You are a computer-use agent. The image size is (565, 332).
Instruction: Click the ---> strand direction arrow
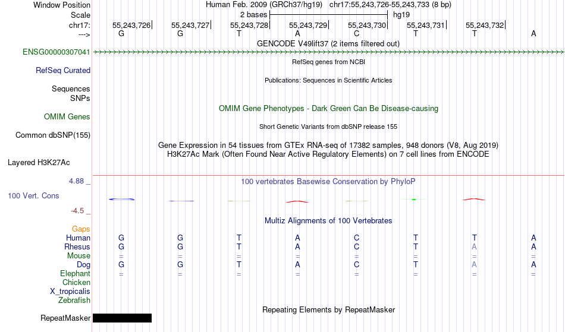[84, 34]
